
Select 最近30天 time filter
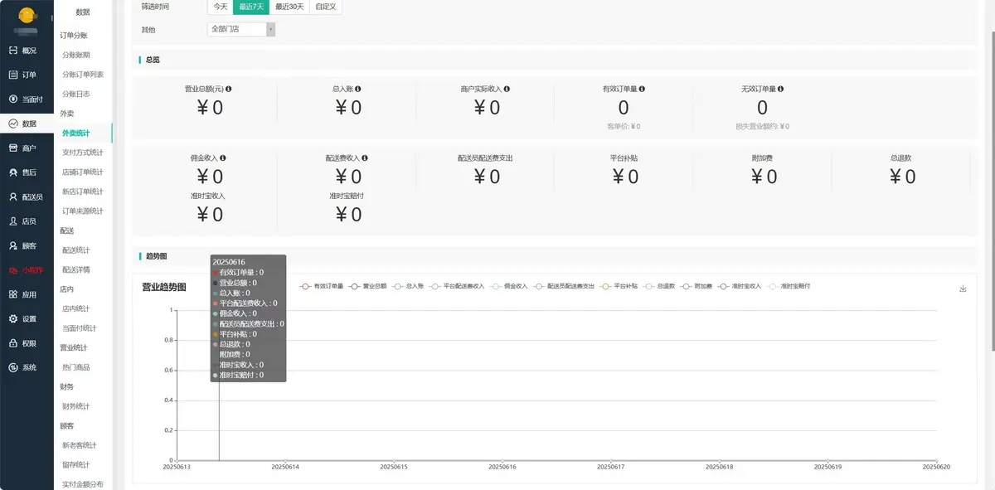pos(289,7)
